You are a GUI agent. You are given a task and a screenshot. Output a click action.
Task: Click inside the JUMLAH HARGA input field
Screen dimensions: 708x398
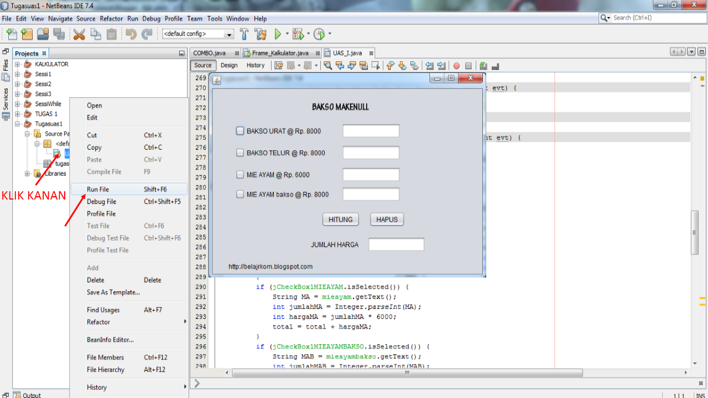tap(396, 244)
